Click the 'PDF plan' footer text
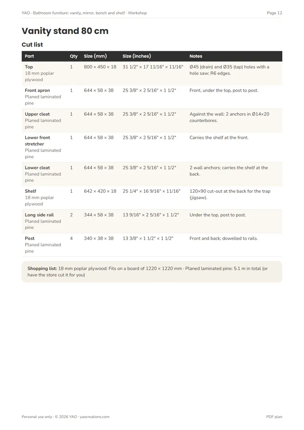Viewport: 304px width, 430px height. tap(274, 417)
